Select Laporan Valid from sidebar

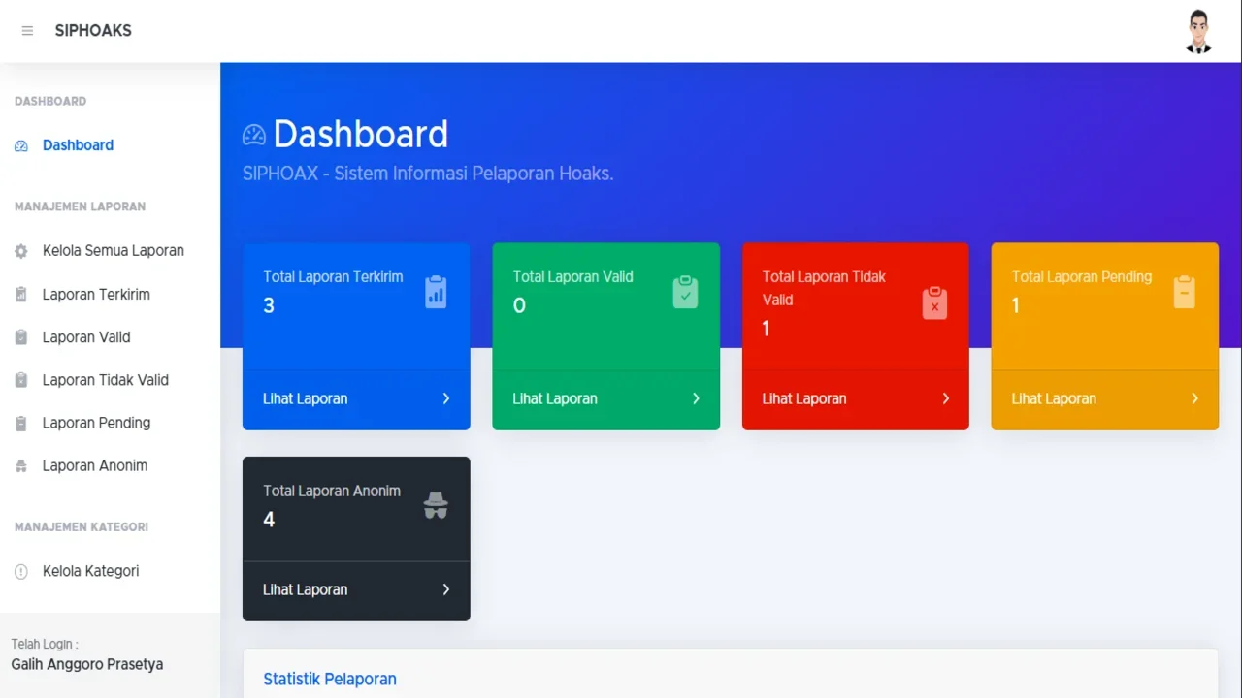[x=86, y=337]
